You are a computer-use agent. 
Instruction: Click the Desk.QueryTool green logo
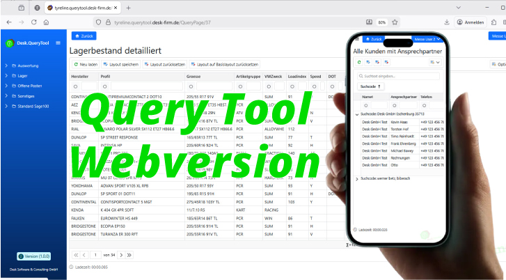[x=10, y=43]
